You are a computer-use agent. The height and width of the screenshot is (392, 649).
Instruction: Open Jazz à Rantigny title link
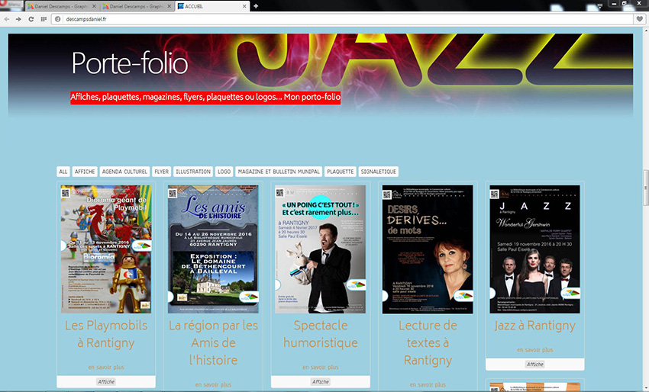(534, 326)
